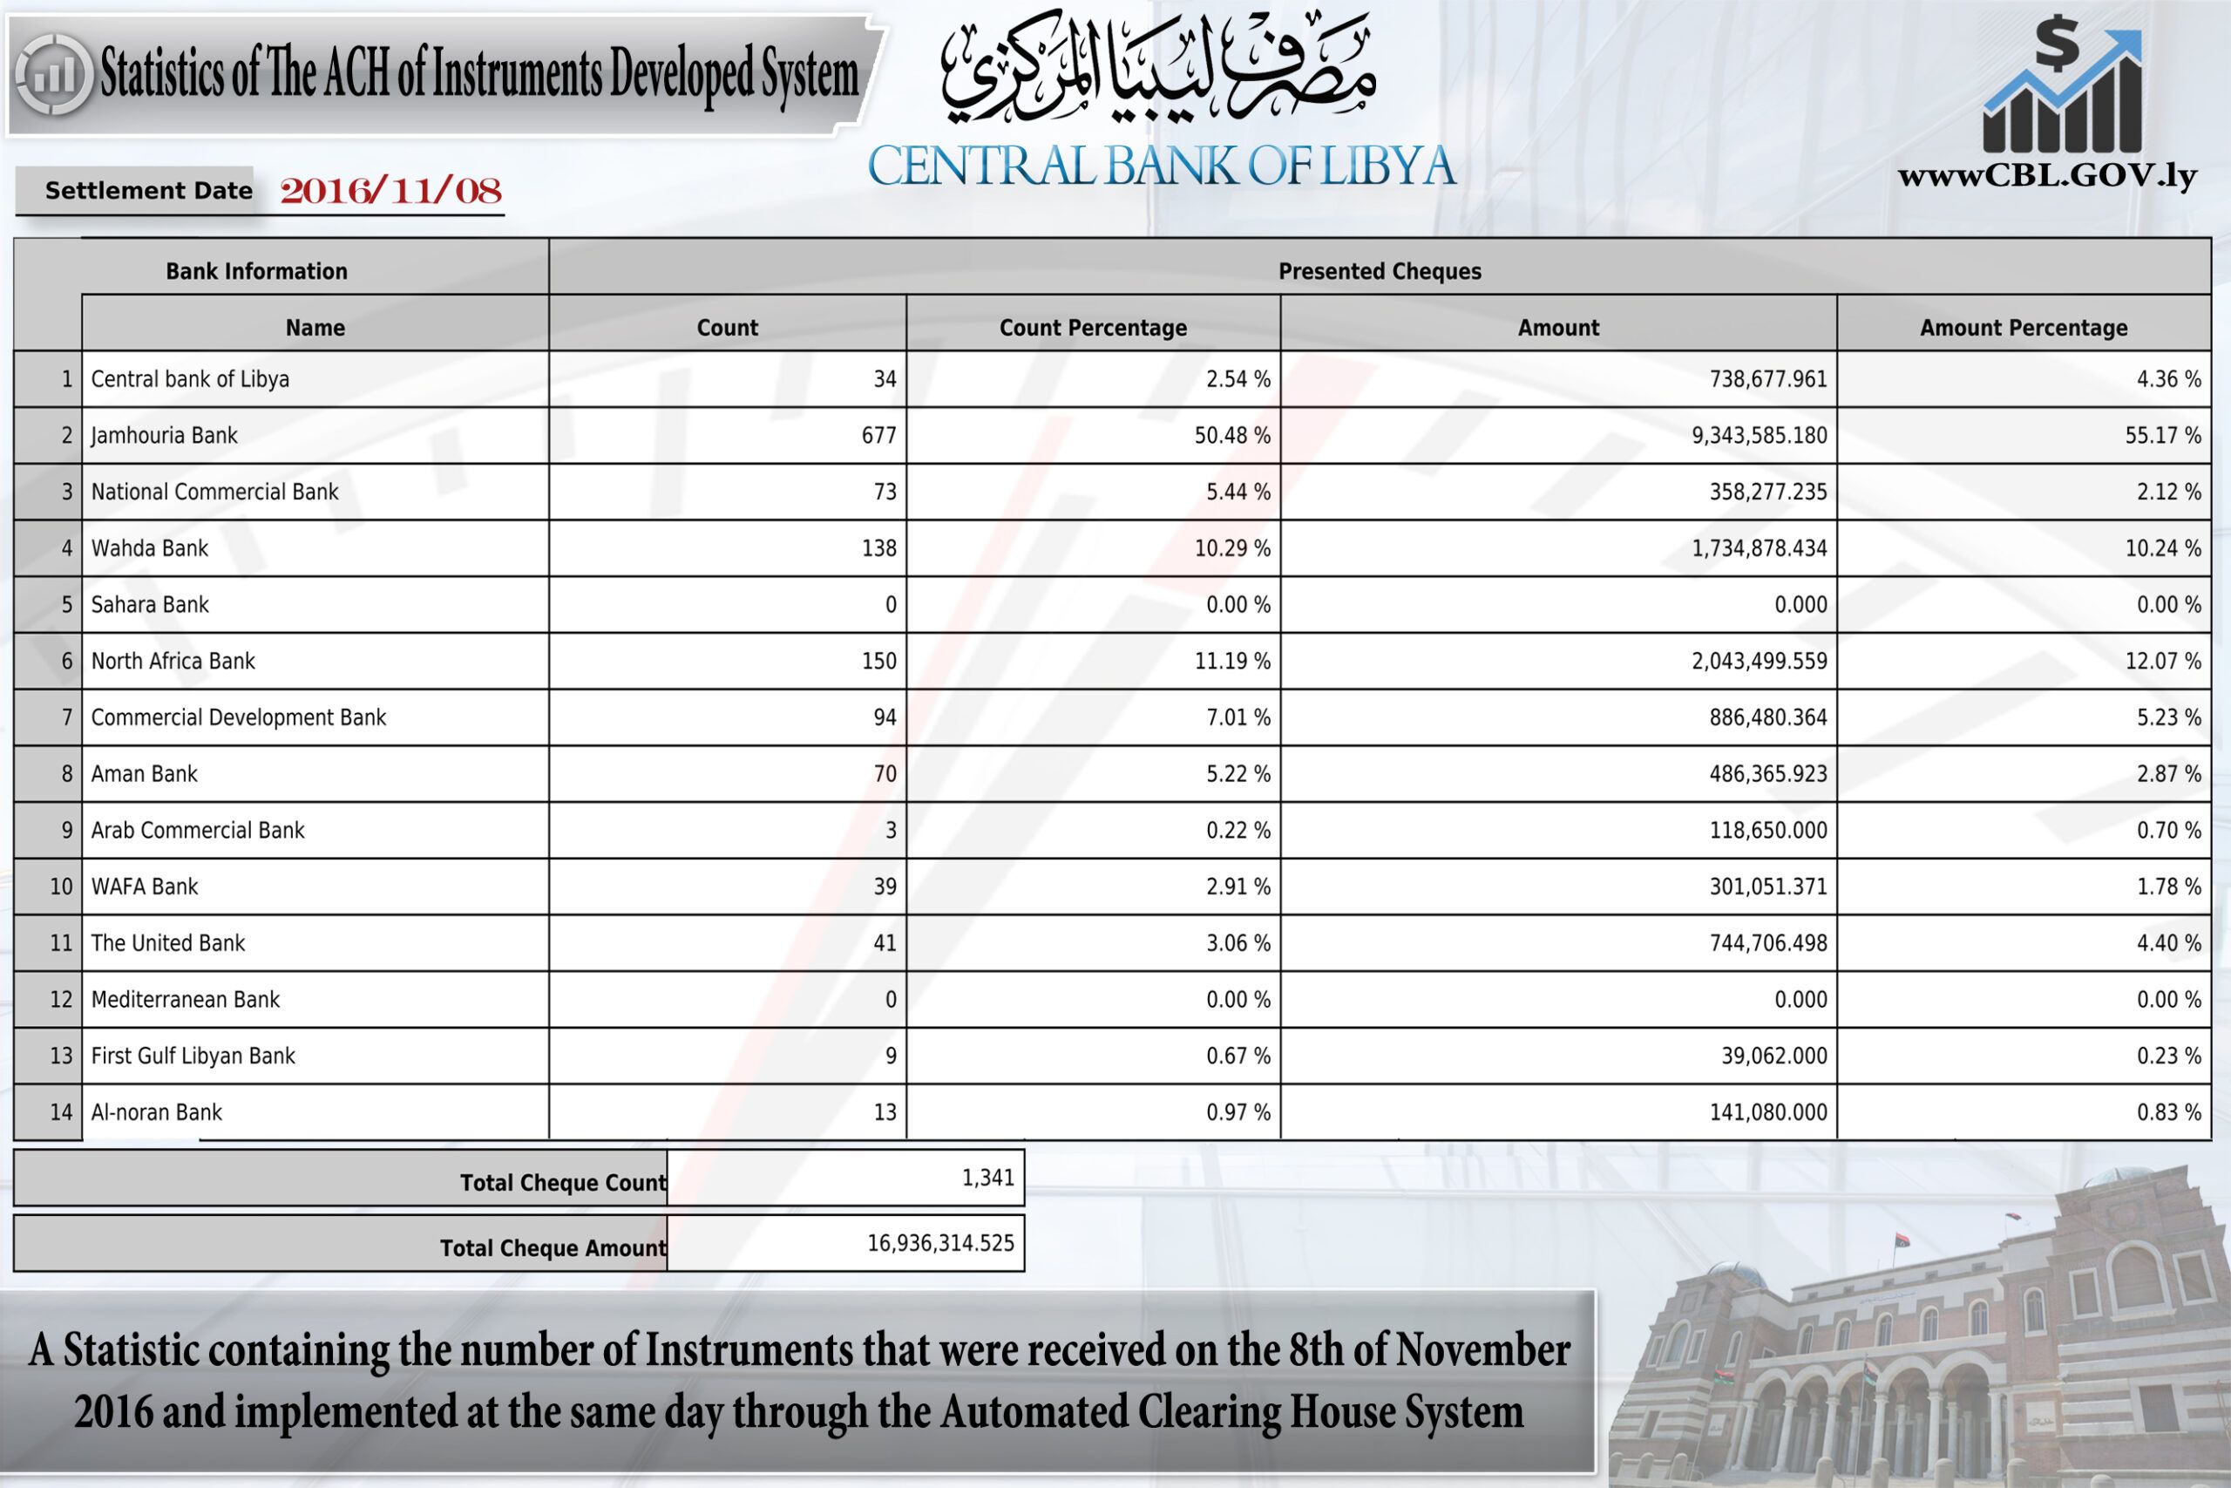Click Arab Commercial Bank amount 118,650.000
The image size is (2231, 1488).
point(1768,831)
